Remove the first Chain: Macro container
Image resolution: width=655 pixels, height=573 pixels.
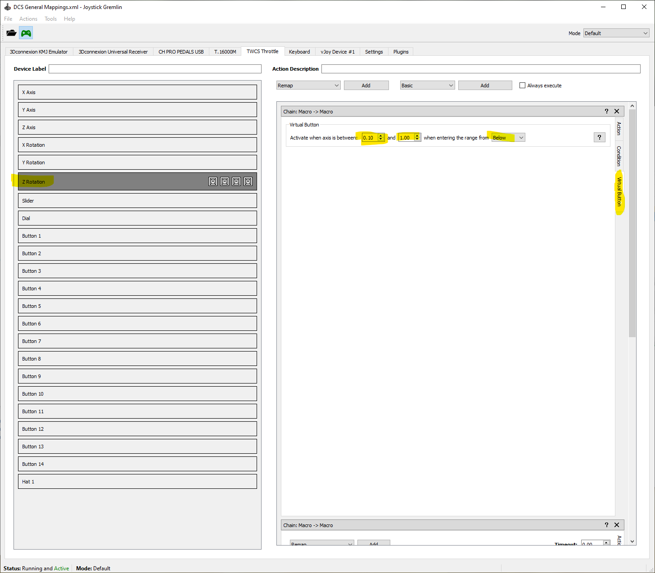click(x=617, y=111)
